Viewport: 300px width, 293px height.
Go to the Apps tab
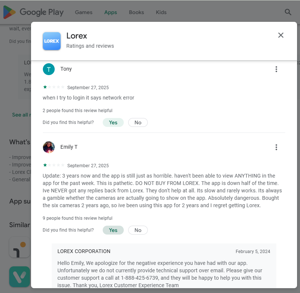tap(110, 12)
